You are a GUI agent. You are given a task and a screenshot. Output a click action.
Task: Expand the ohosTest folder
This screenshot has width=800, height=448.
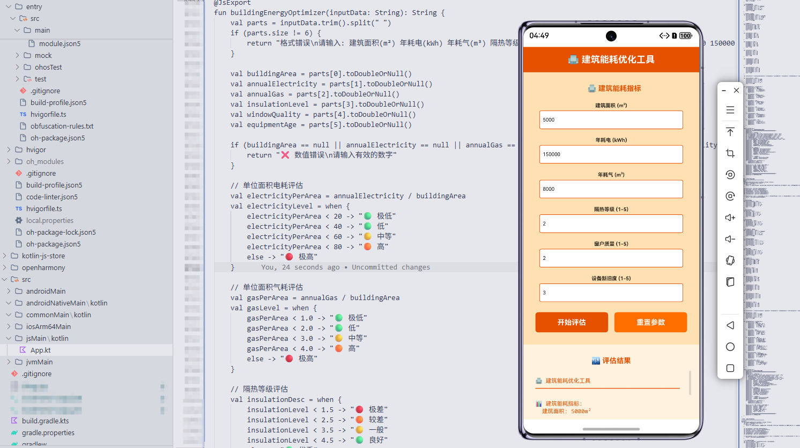[17, 67]
